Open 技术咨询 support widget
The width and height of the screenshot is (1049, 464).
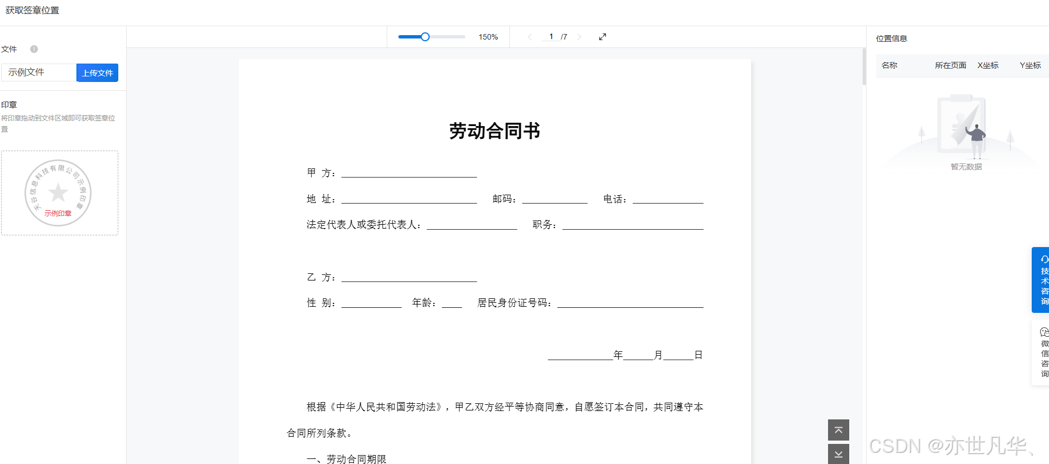coord(1041,280)
